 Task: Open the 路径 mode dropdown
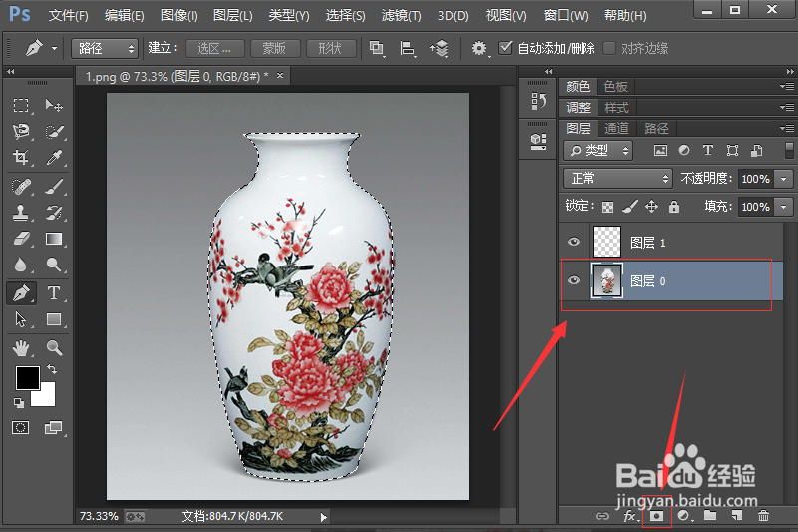105,48
